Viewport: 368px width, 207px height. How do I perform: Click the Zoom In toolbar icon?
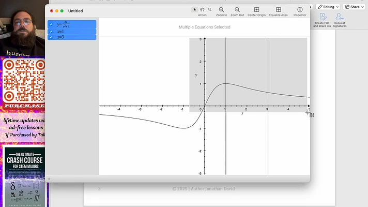pos(221,10)
